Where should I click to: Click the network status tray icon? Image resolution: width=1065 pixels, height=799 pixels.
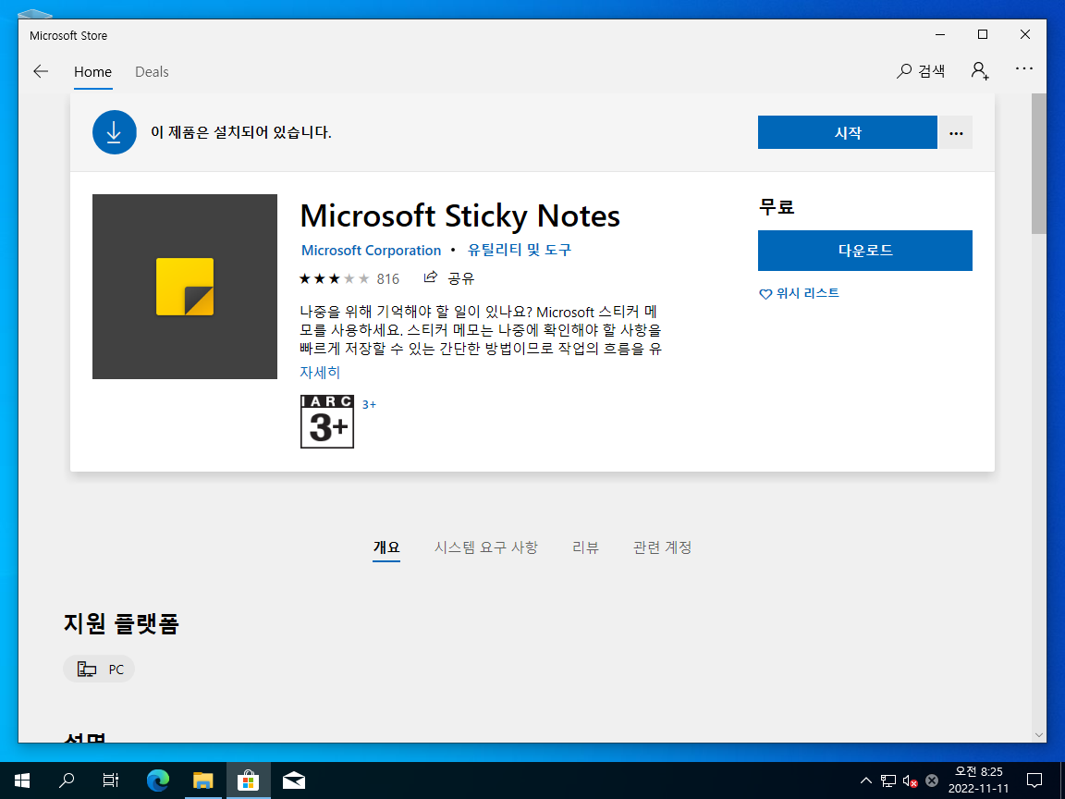tap(887, 781)
